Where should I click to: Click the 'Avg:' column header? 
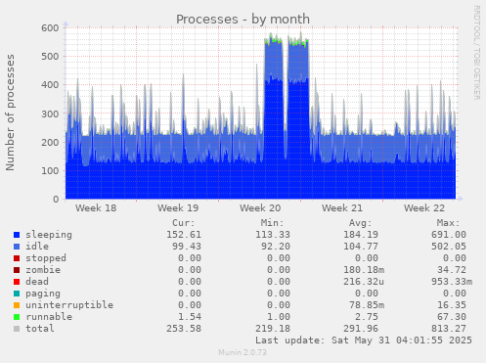(x=360, y=223)
